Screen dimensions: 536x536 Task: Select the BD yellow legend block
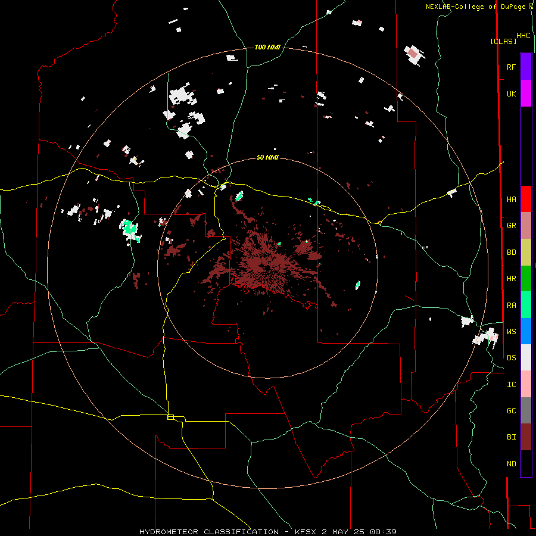pyautogui.click(x=526, y=253)
